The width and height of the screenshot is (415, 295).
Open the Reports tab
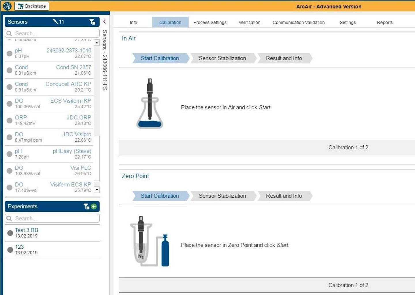385,22
